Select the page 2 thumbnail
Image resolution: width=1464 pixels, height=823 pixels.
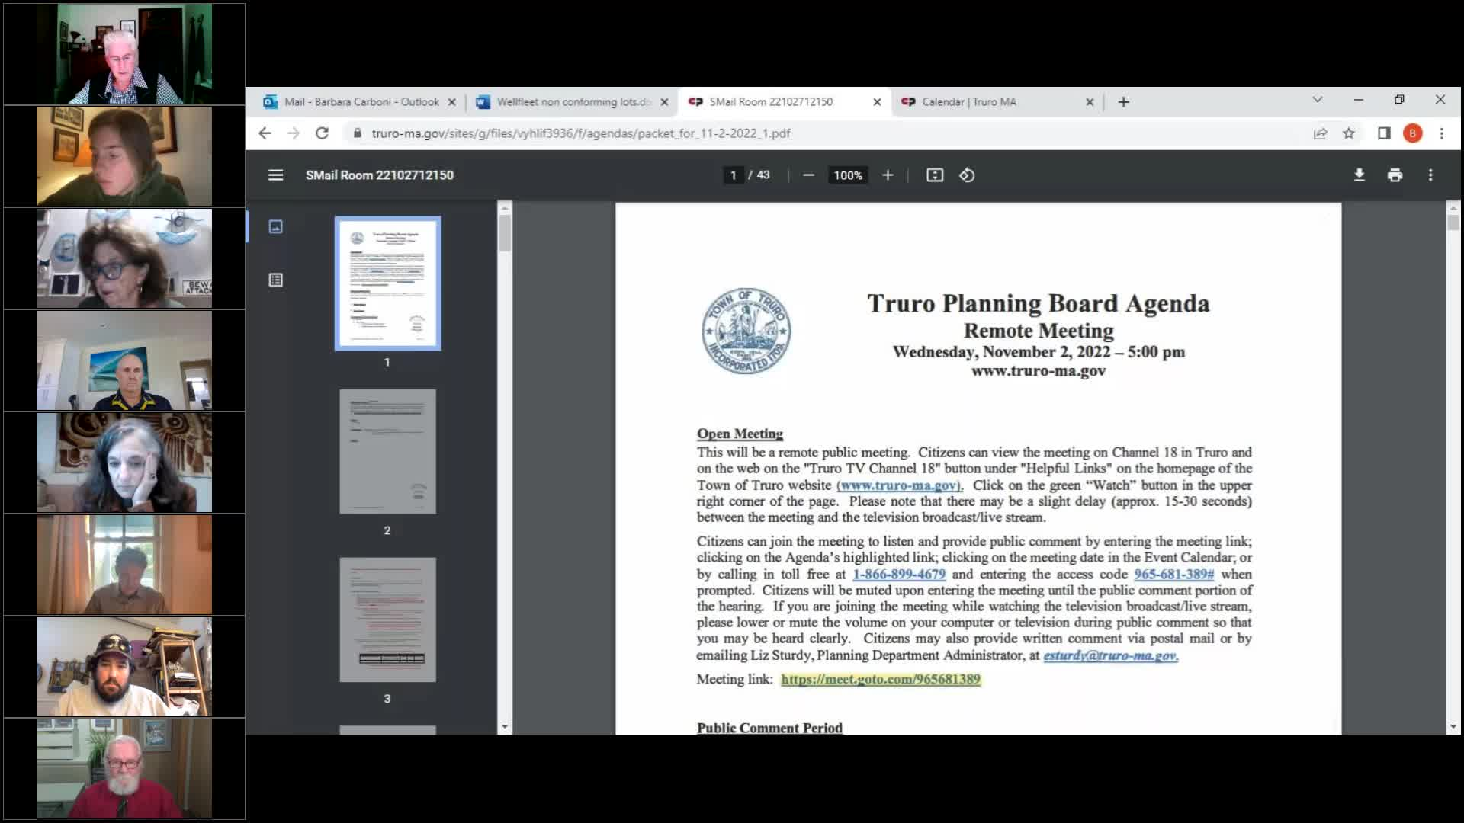click(x=387, y=451)
